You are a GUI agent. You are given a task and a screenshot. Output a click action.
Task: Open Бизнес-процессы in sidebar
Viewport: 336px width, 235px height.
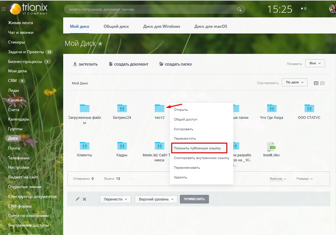(x=25, y=61)
